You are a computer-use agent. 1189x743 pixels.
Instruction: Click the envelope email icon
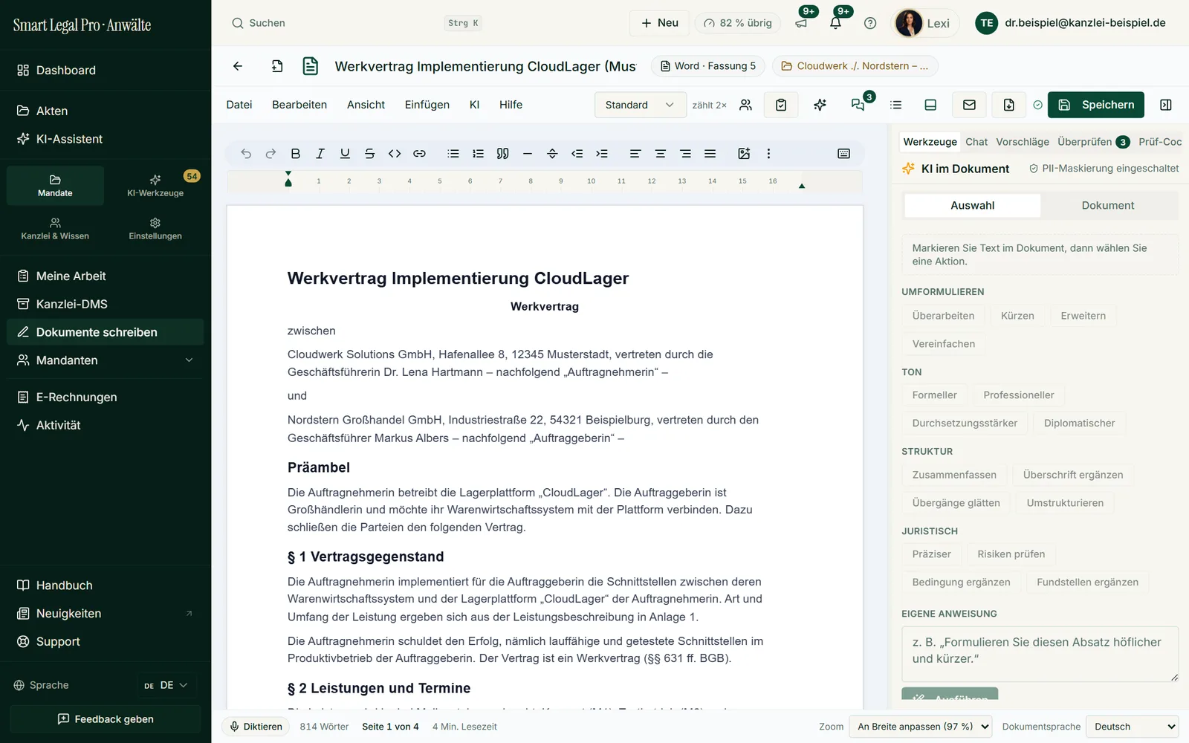[x=969, y=105]
